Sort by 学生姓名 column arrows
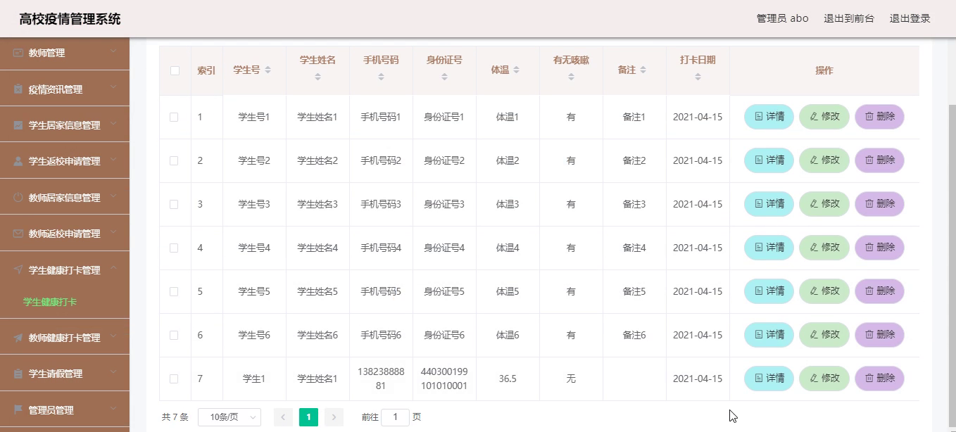The height and width of the screenshot is (432, 956). pos(317,77)
